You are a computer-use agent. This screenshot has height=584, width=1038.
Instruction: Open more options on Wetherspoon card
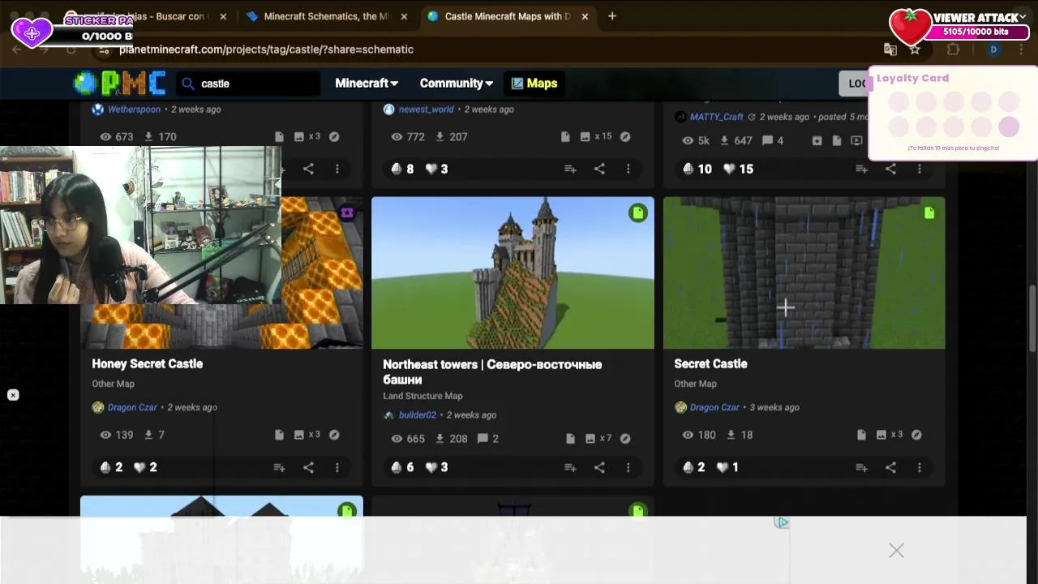tap(337, 169)
